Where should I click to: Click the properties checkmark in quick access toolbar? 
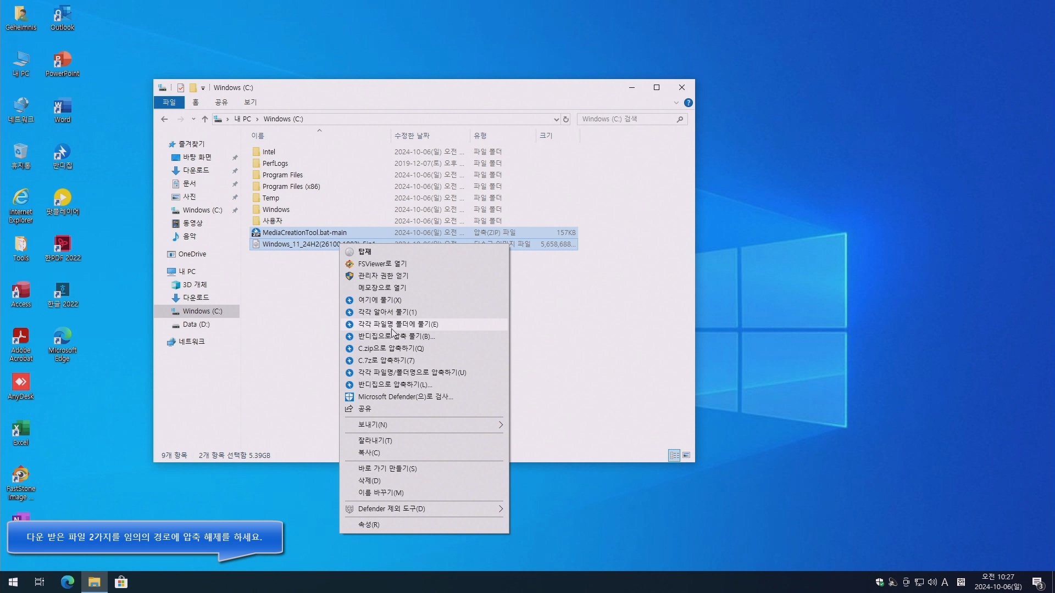181,88
